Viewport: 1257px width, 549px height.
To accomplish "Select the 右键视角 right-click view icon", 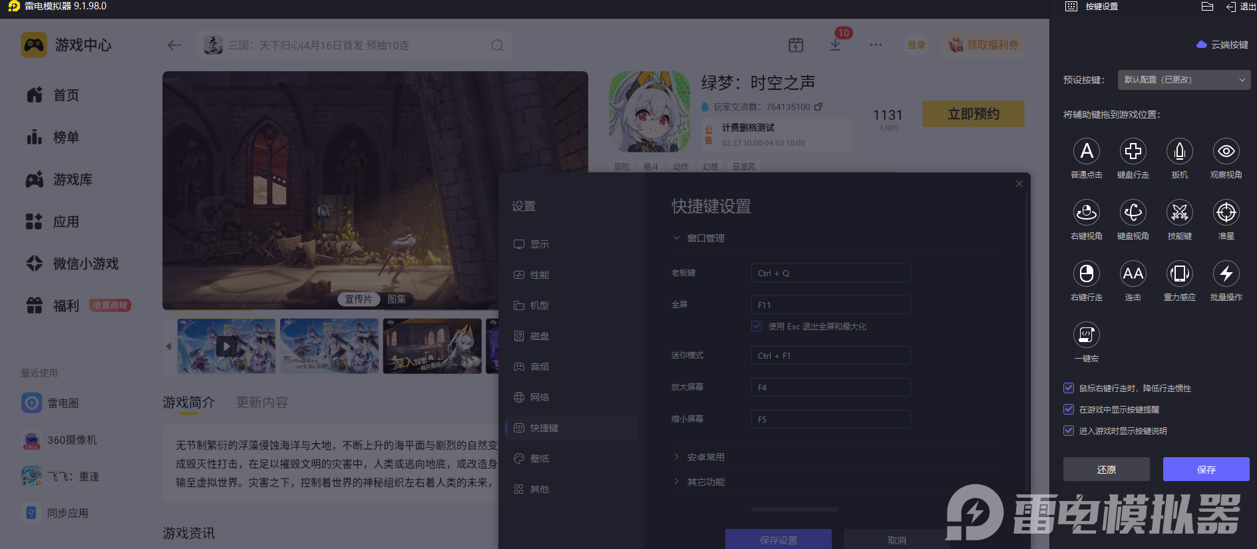I will 1087,212.
